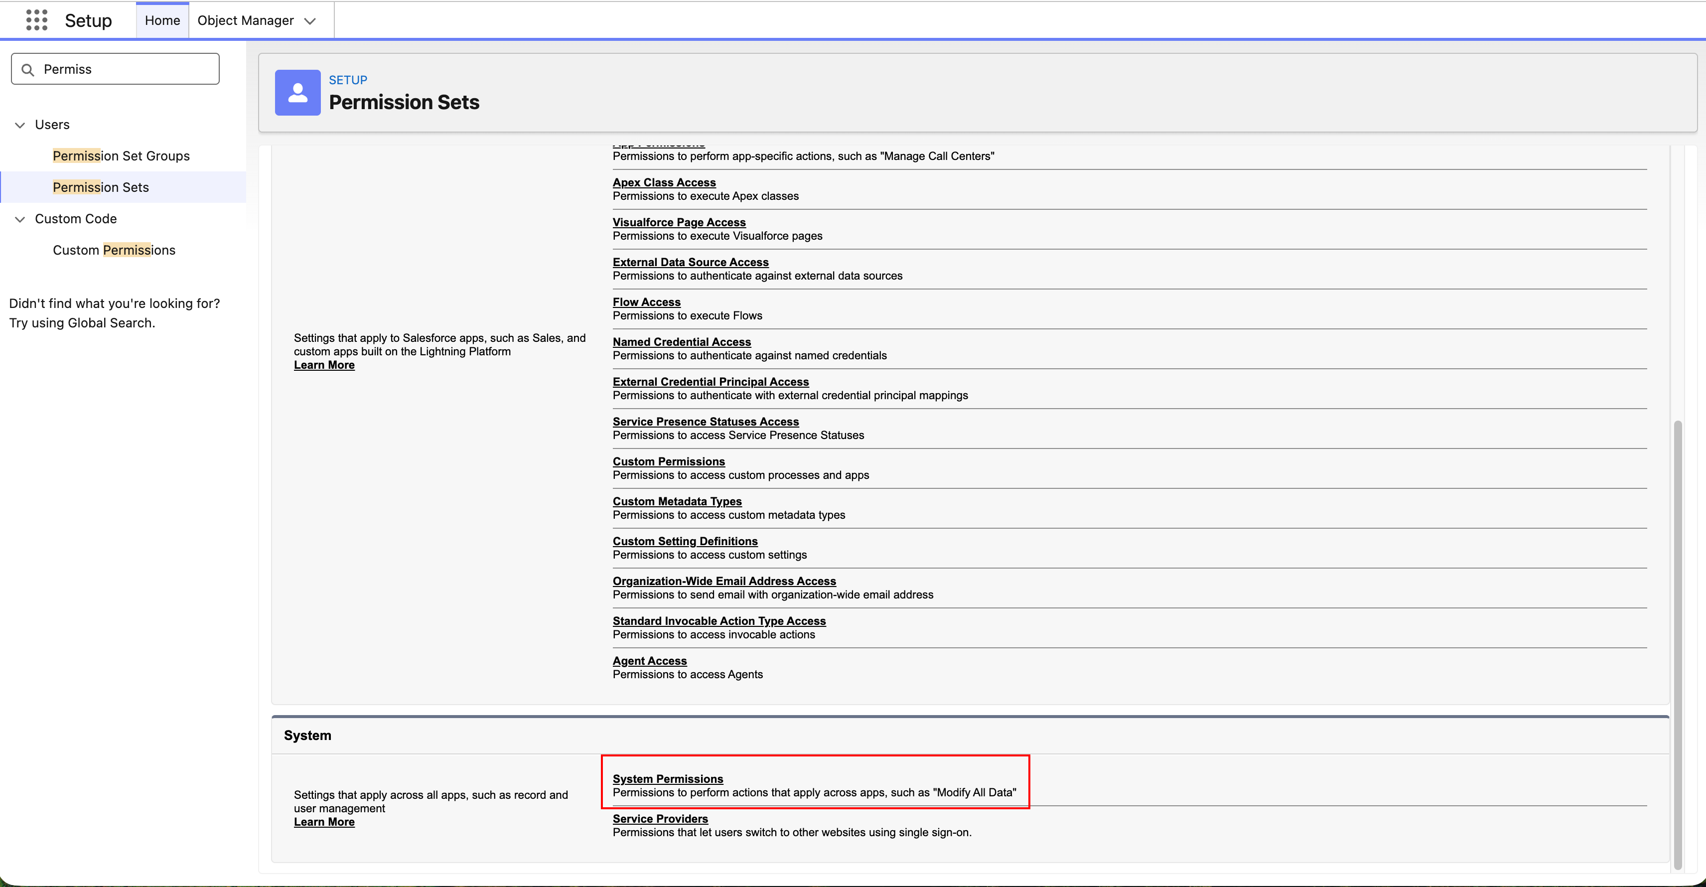Screen dimensions: 1706x887
Task: Open System Permissions
Action: tap(668, 778)
